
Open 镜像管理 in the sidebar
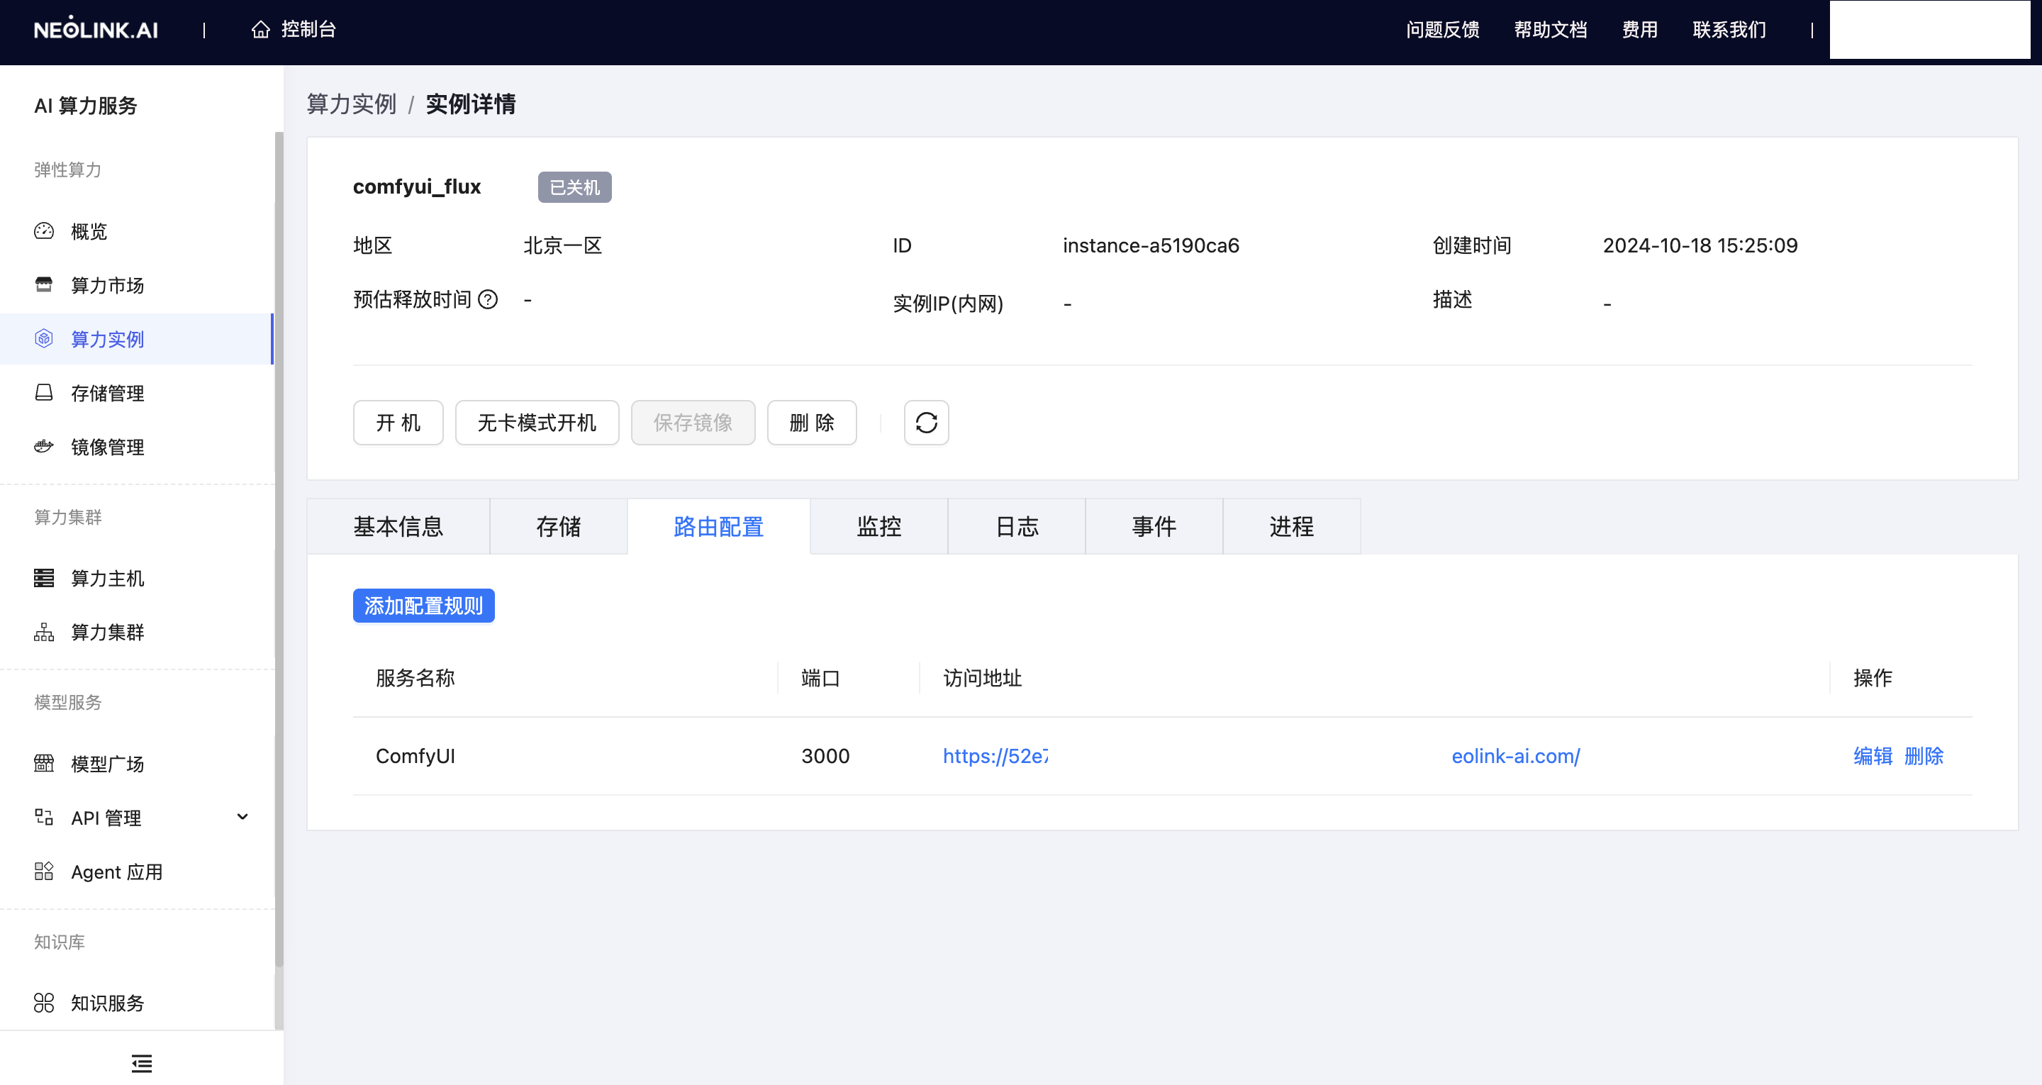(x=137, y=447)
